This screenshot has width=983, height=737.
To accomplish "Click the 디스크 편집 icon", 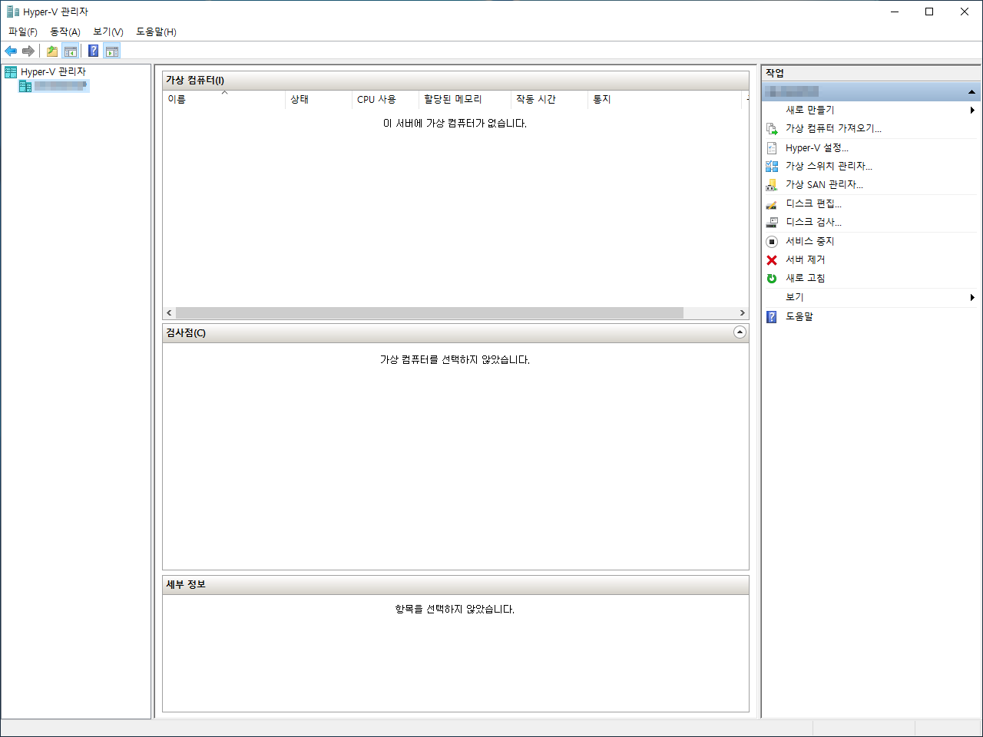I will pyautogui.click(x=772, y=204).
